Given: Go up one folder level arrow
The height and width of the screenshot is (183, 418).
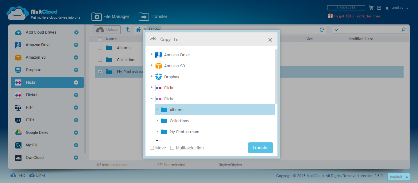Looking at the screenshot, I should point(128,30).
